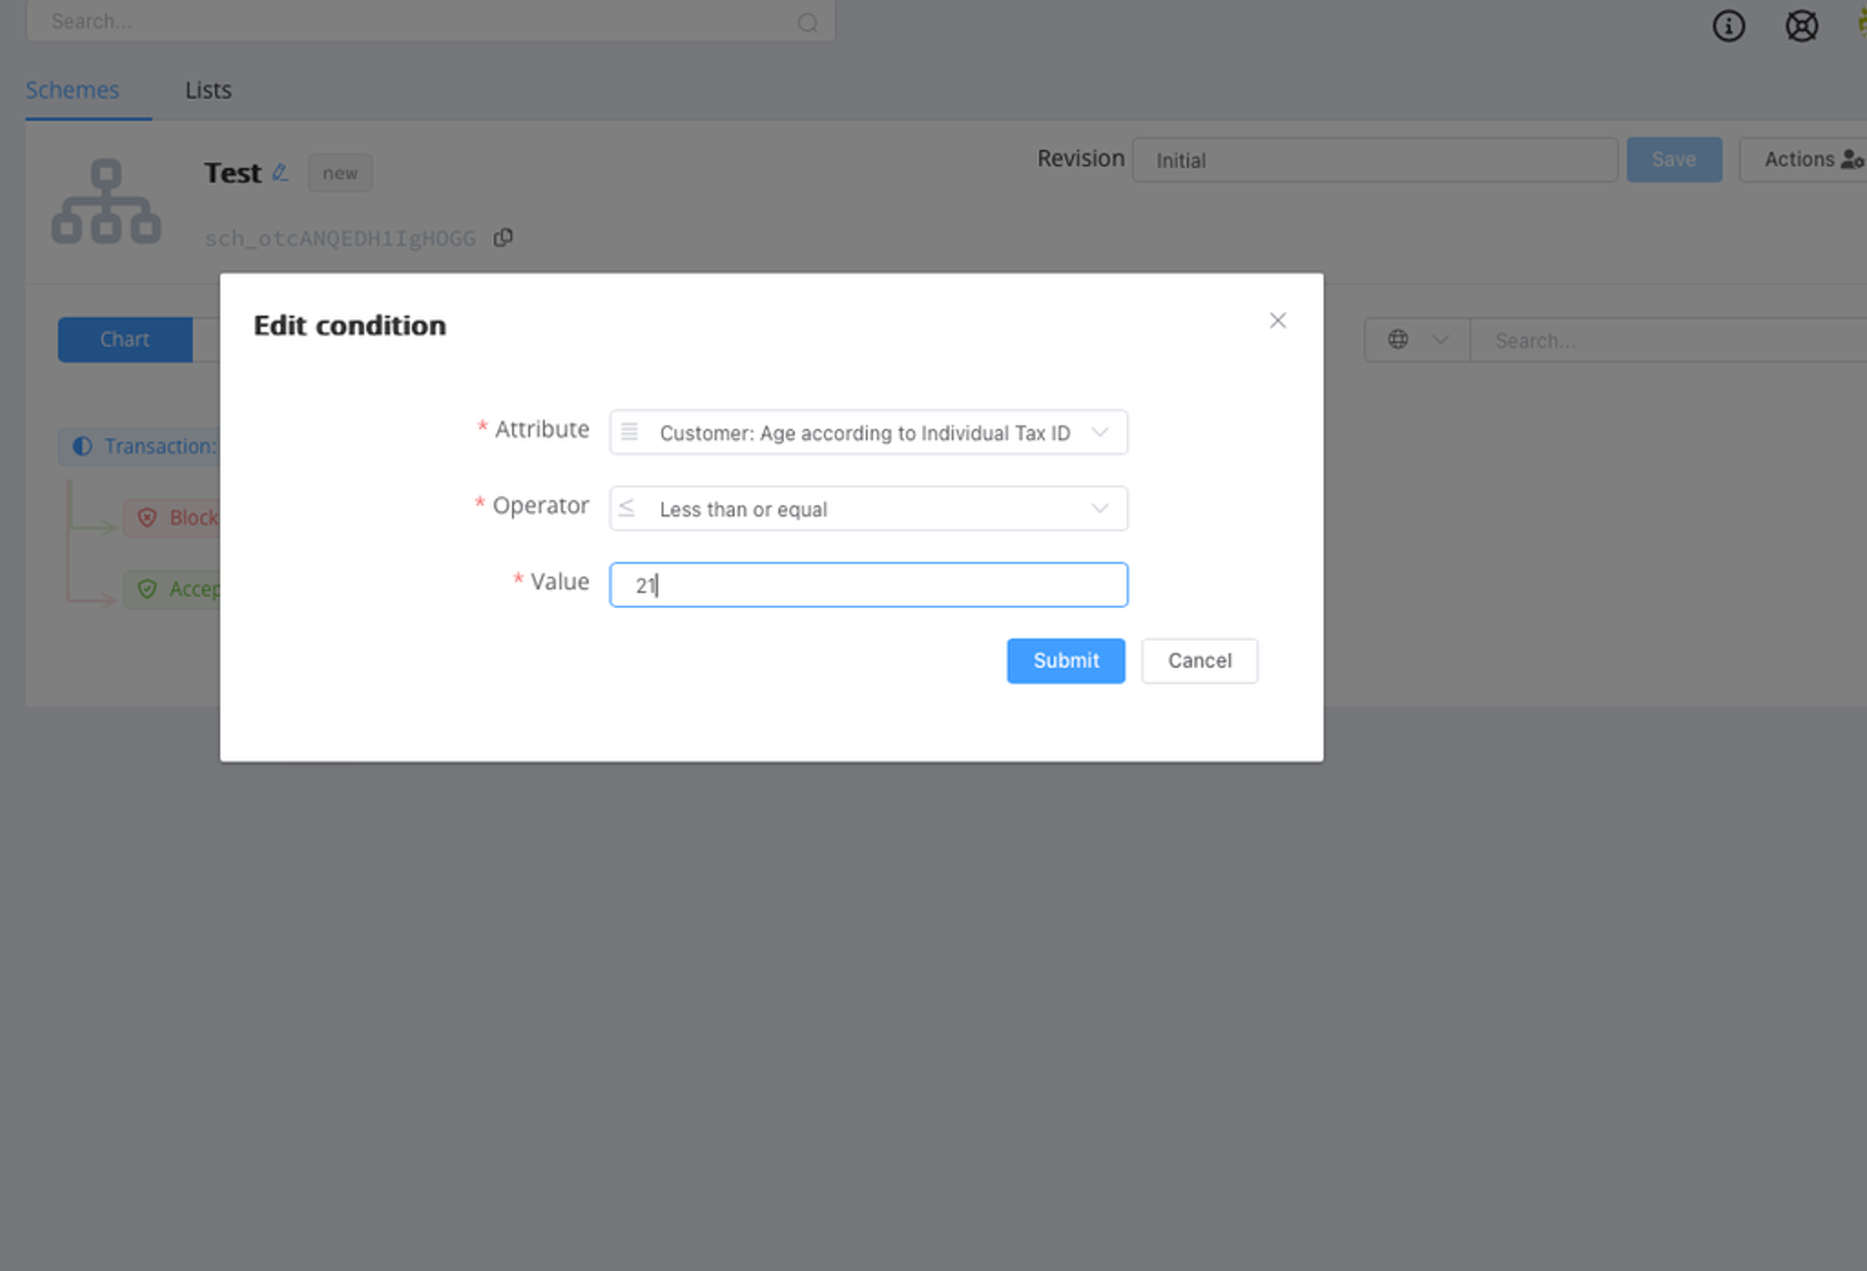Cancel editing the condition

point(1200,660)
